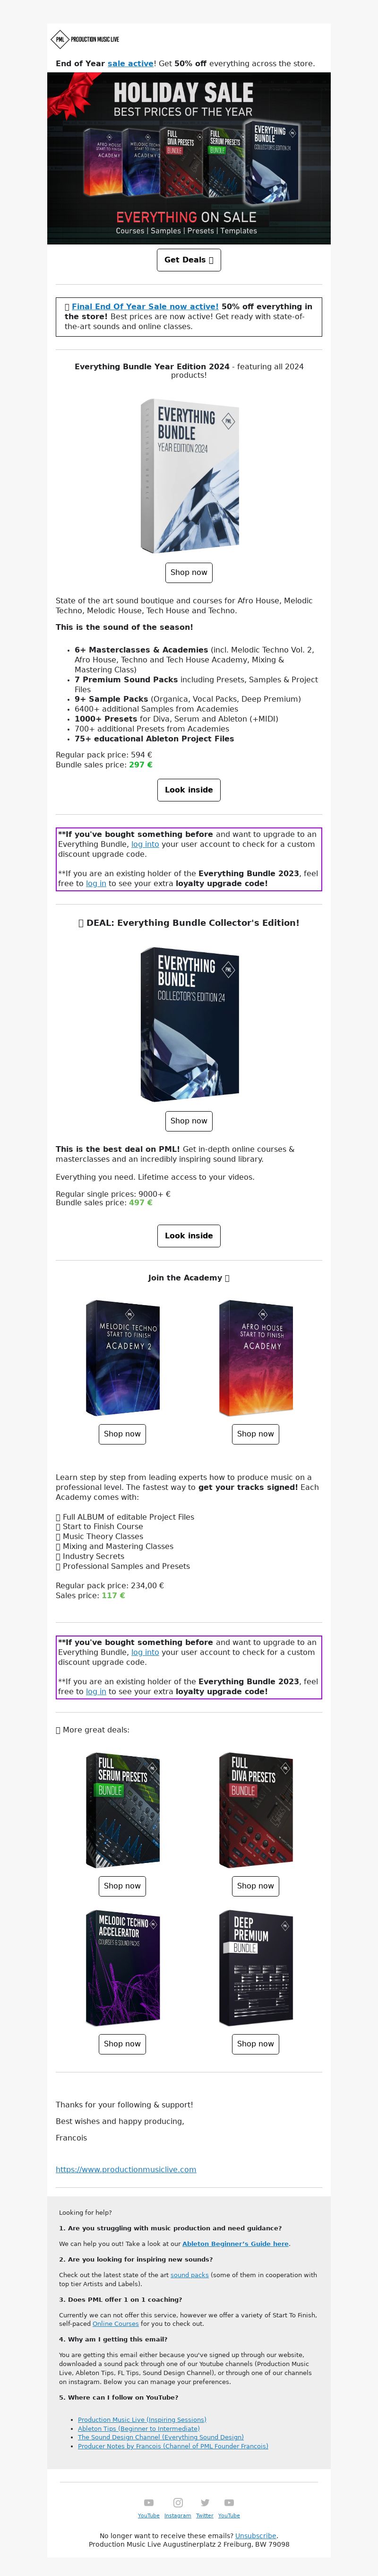
Task: Open the 'sale active' link at top
Action: point(131,63)
